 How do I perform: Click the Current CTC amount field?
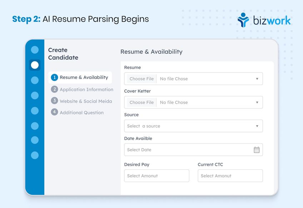coord(230,176)
